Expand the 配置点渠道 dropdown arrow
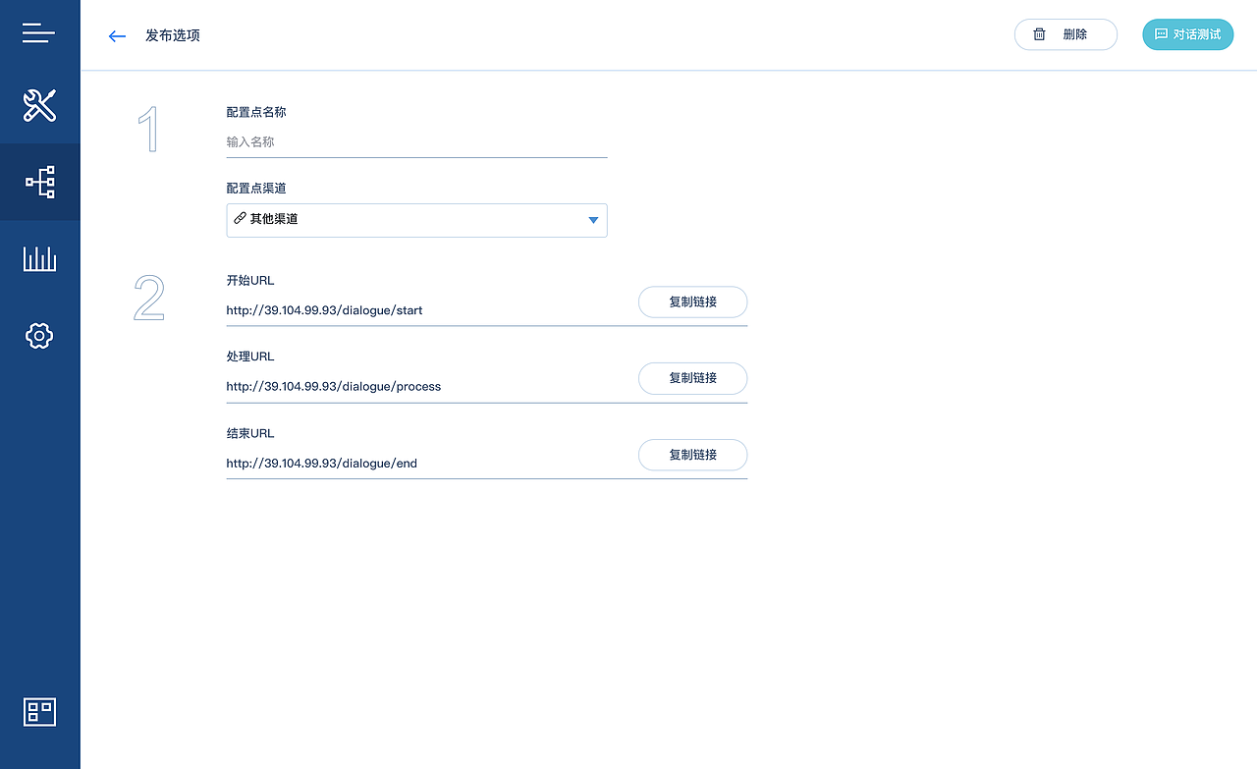Viewport: 1257px width, 769px height. pyautogui.click(x=593, y=220)
